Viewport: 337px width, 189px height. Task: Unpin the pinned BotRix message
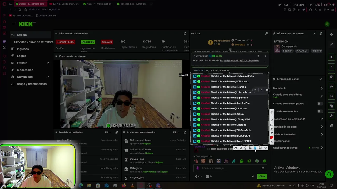click(259, 56)
